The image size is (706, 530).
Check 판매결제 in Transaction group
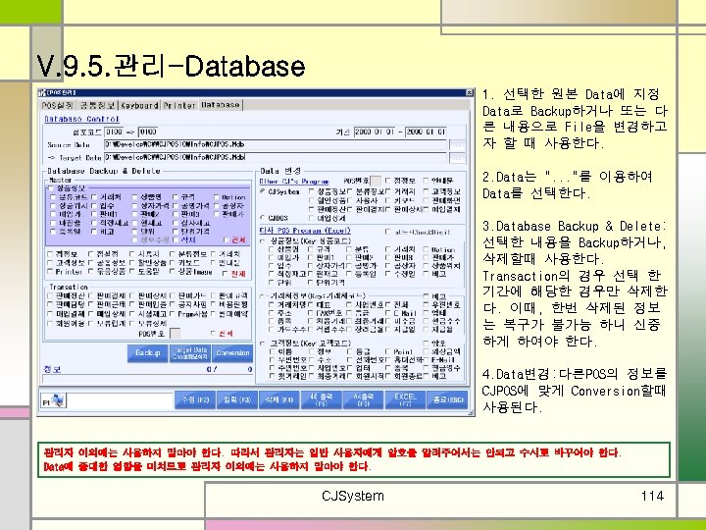click(91, 295)
